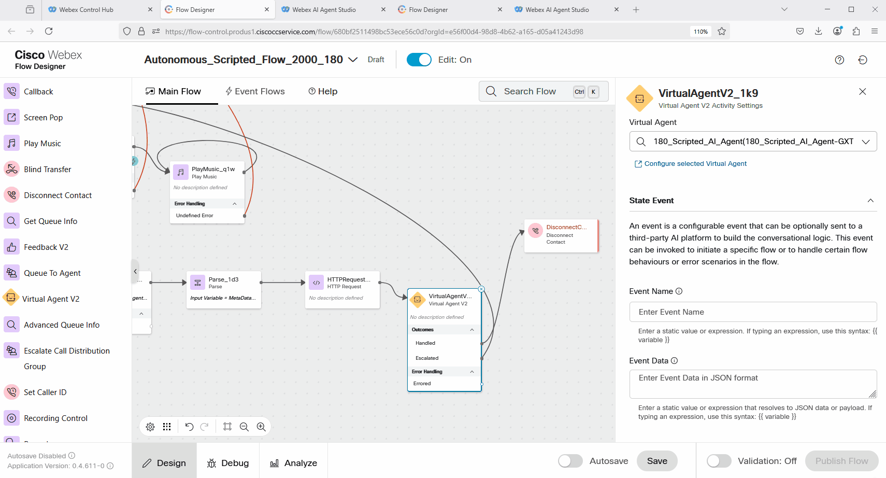Image resolution: width=886 pixels, height=478 pixels.
Task: Open the help question mark icon in header
Action: point(839,60)
